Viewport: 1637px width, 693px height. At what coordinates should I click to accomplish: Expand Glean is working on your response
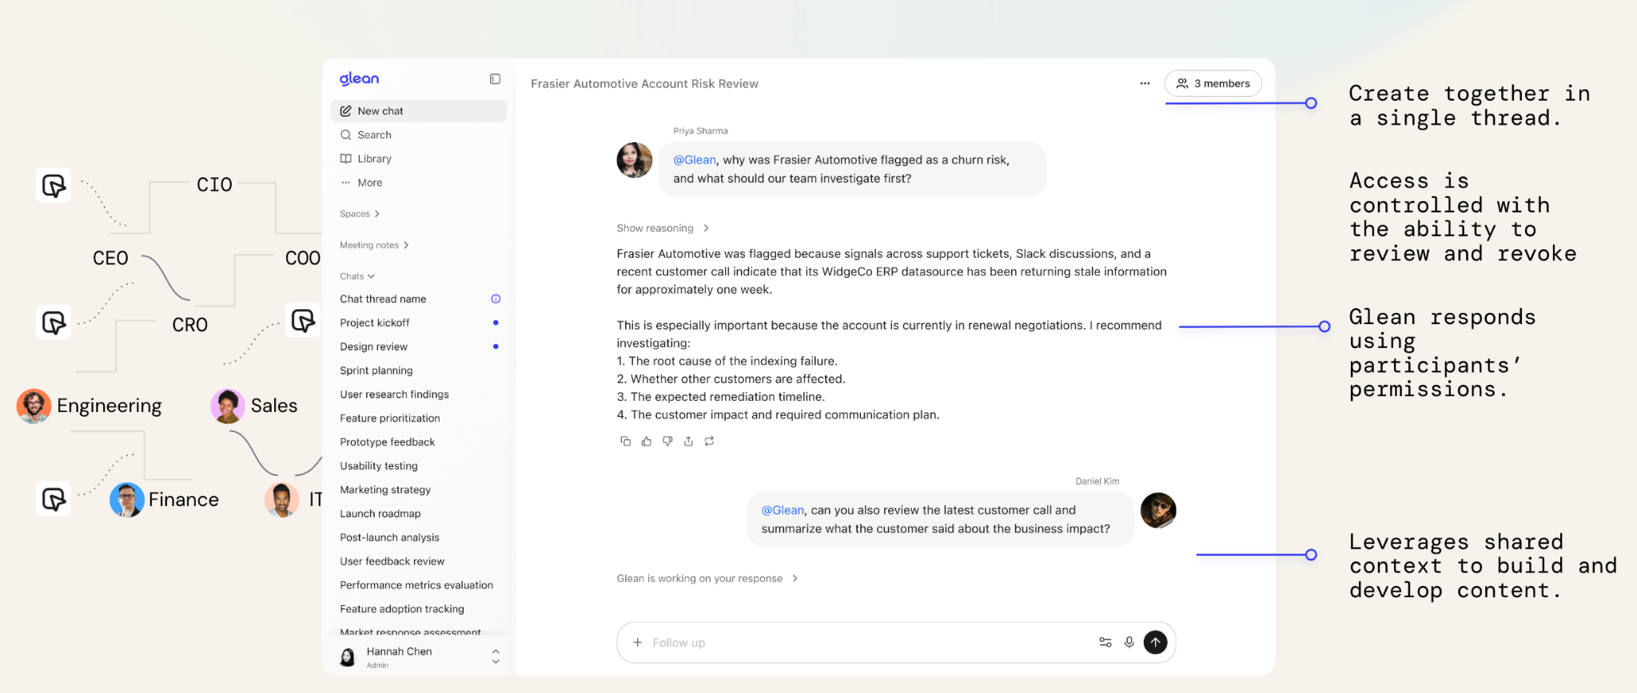(x=707, y=579)
